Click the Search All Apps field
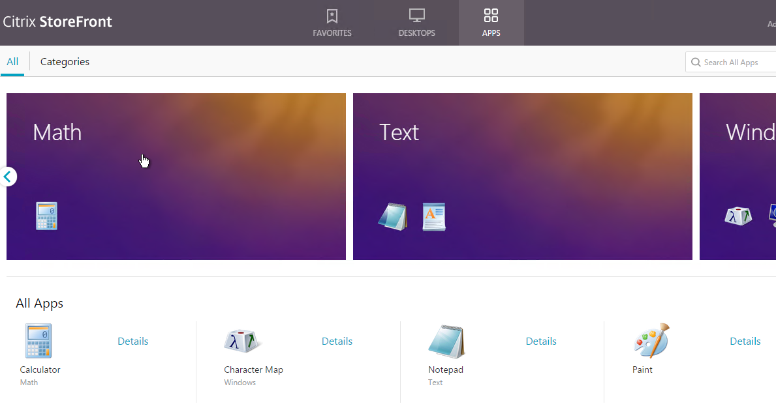Image resolution: width=776 pixels, height=406 pixels. [x=730, y=62]
